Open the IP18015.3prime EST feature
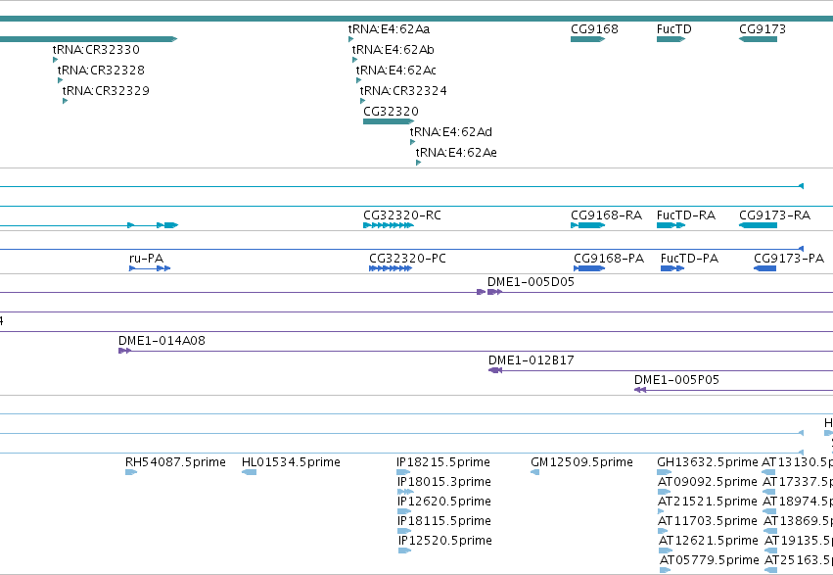Viewport: 833px width, 575px height. (405, 492)
